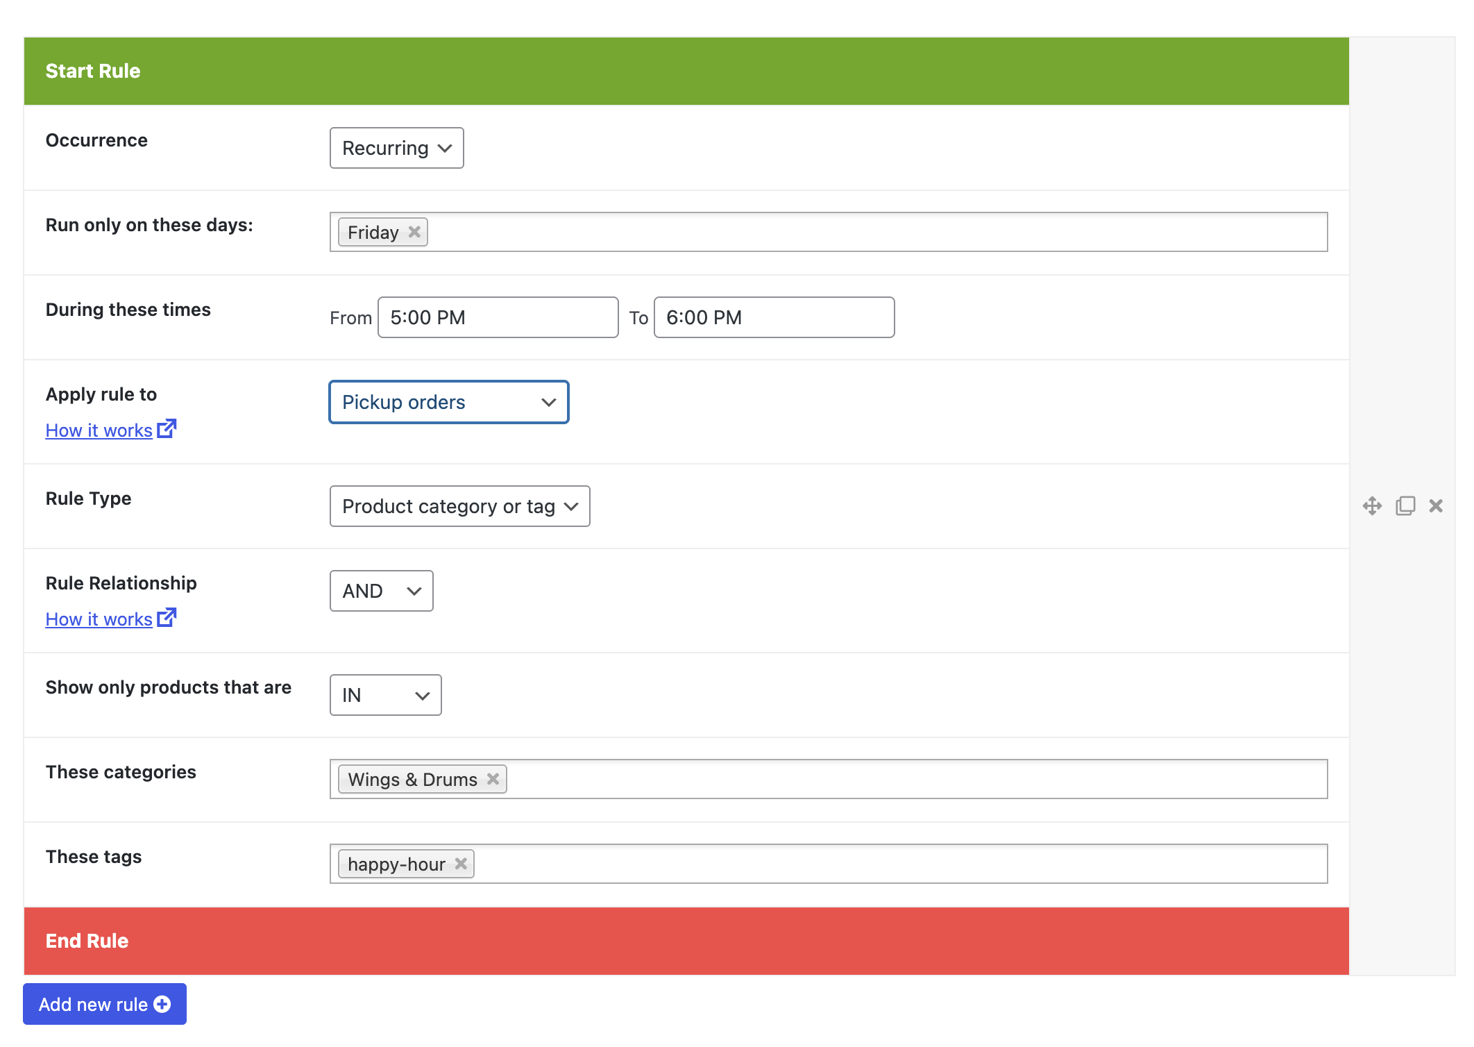This screenshot has height=1047, width=1474.
Task: Click plus icon on Add new rule
Action: tap(162, 1004)
